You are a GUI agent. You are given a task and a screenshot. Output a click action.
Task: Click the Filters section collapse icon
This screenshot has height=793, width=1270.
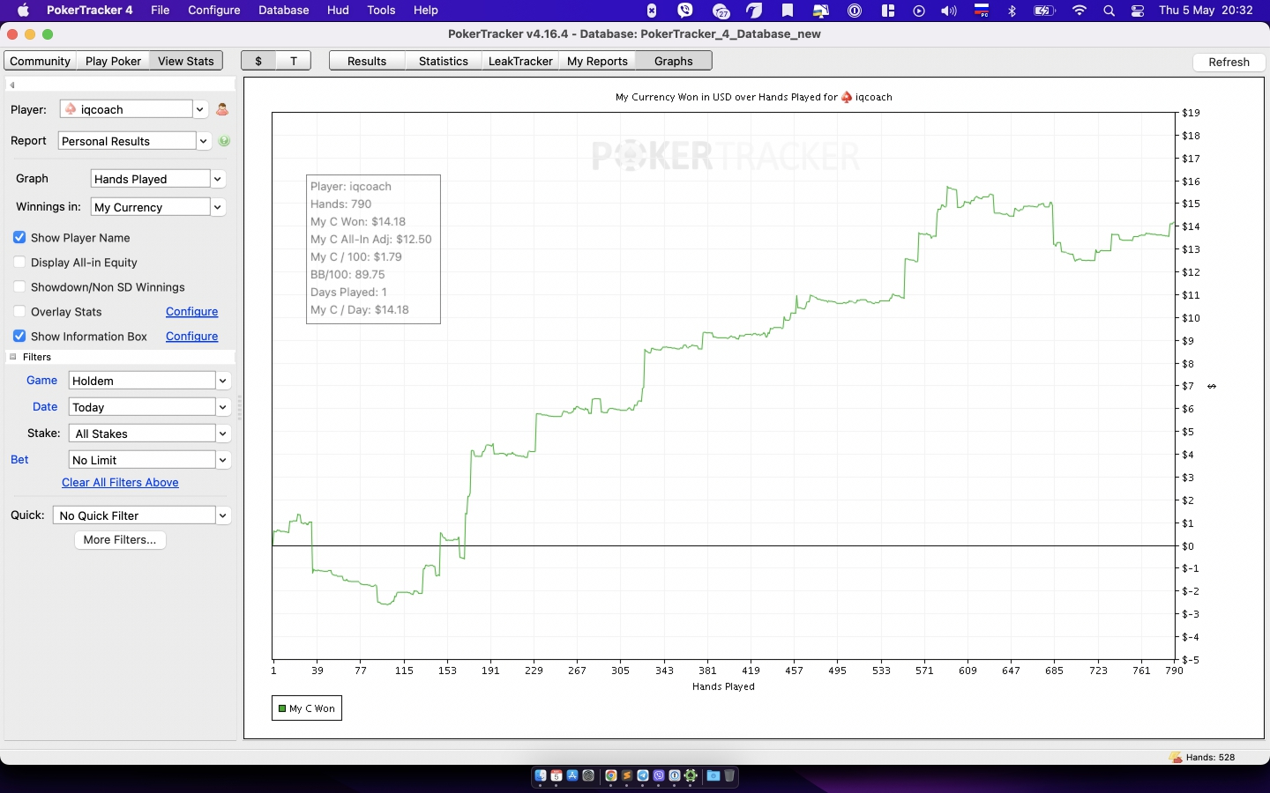pos(13,357)
